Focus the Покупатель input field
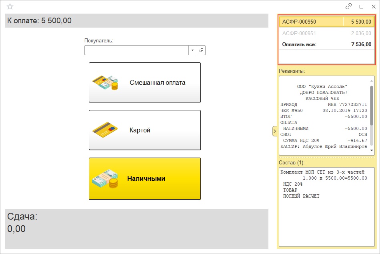The width and height of the screenshot is (380, 254). click(x=136, y=50)
